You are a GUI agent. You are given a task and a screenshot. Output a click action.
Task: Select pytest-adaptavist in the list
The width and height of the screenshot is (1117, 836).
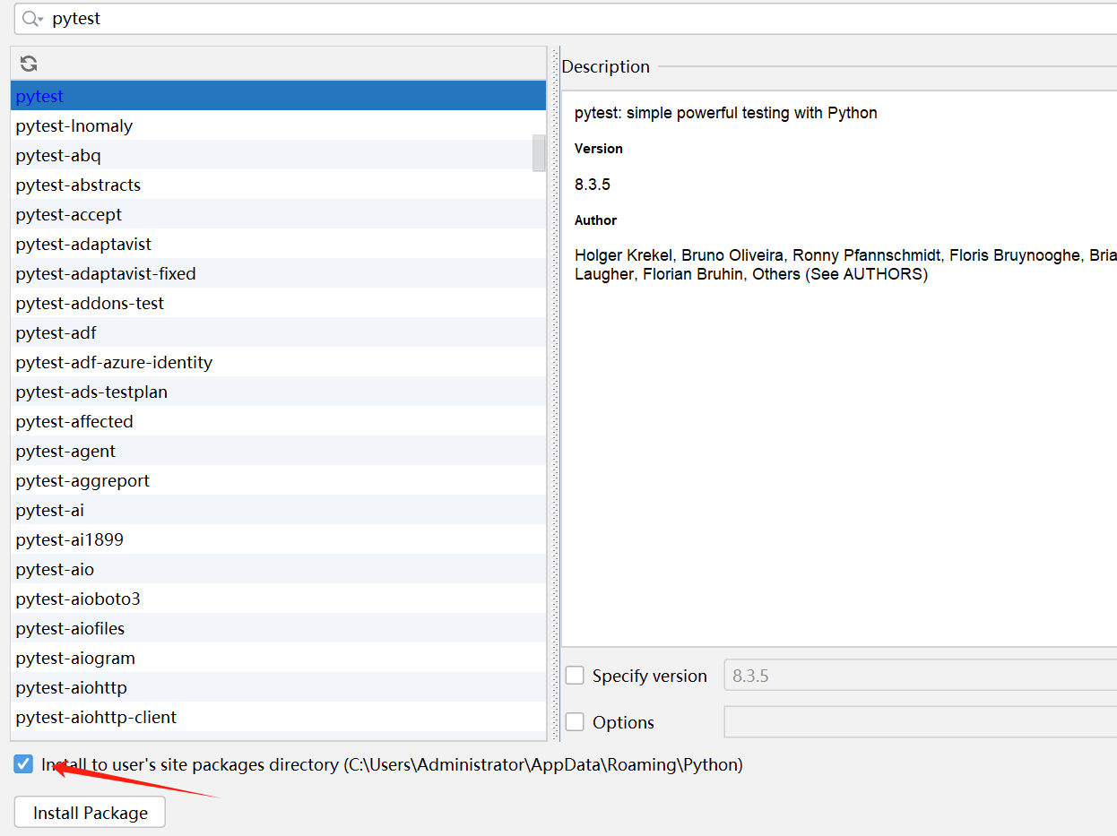(278, 244)
